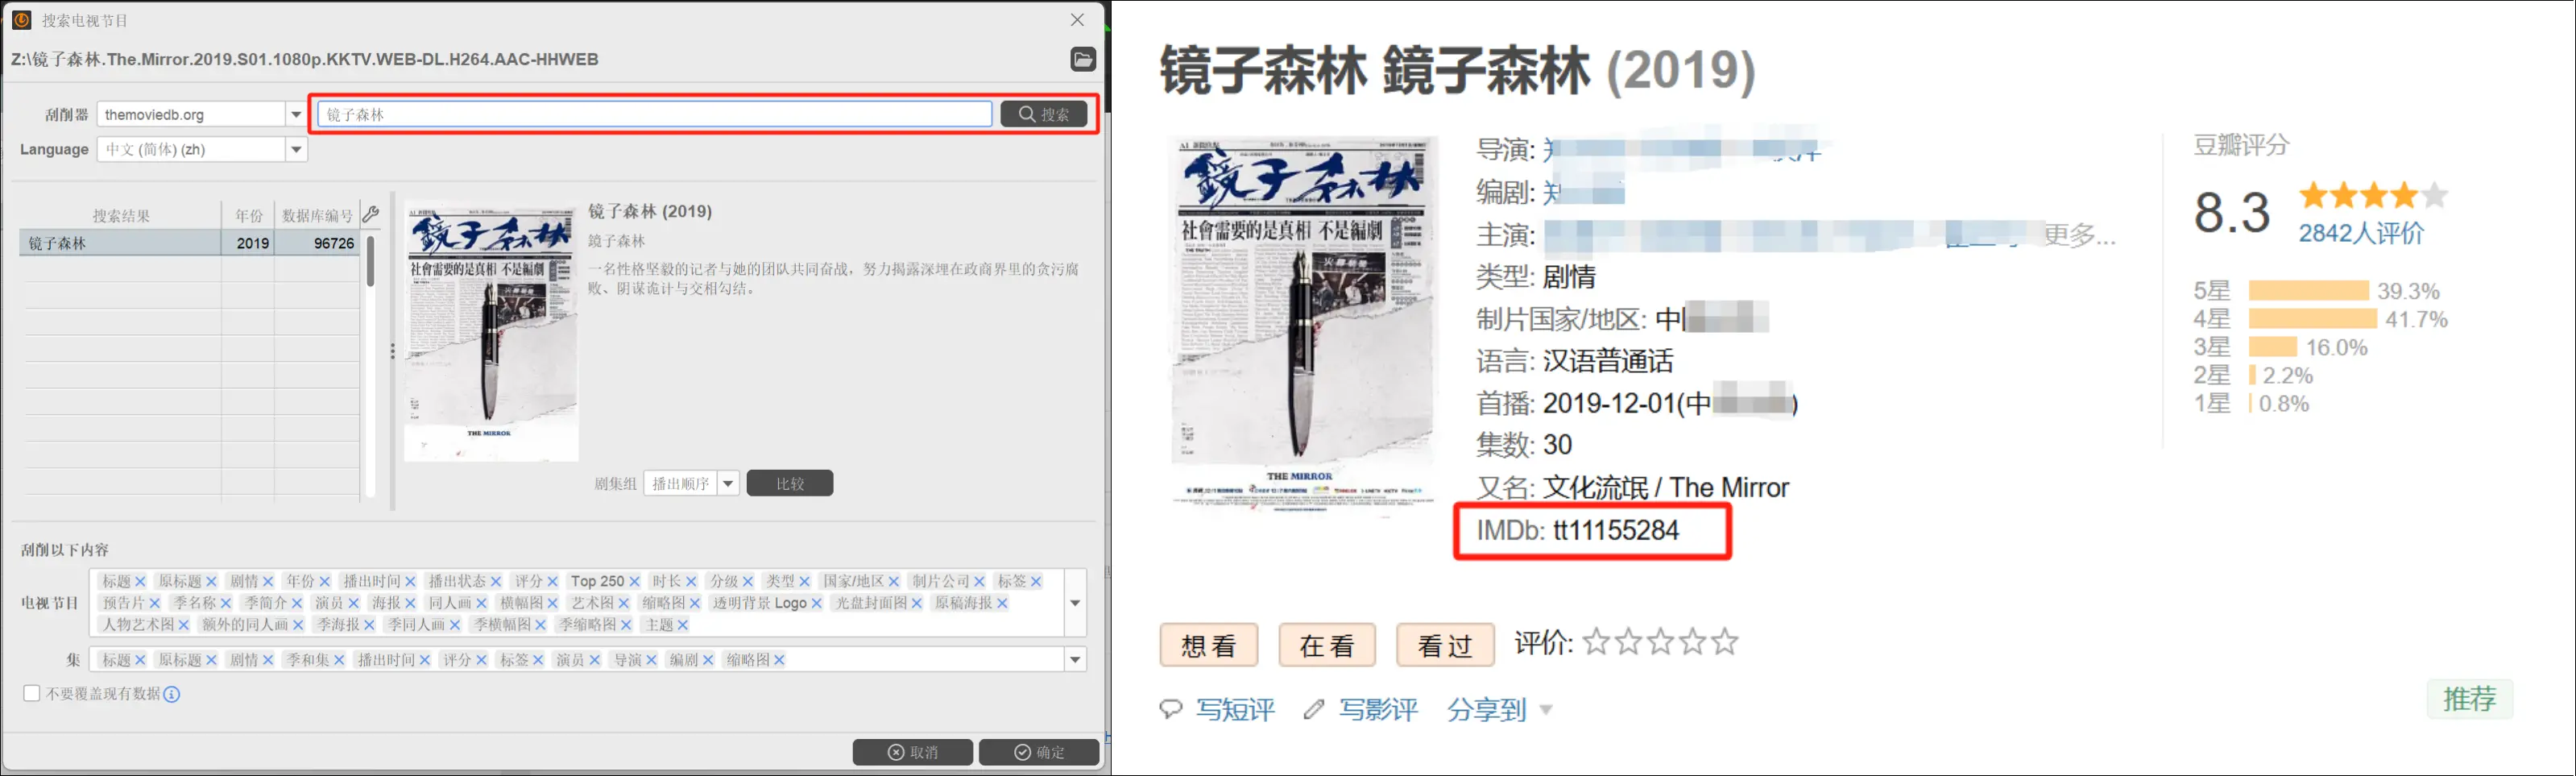Image resolution: width=2576 pixels, height=776 pixels.
Task: Click the 确定 confirm button
Action: pyautogui.click(x=1039, y=751)
